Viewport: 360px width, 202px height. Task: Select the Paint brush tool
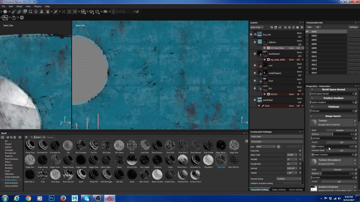tap(13, 12)
